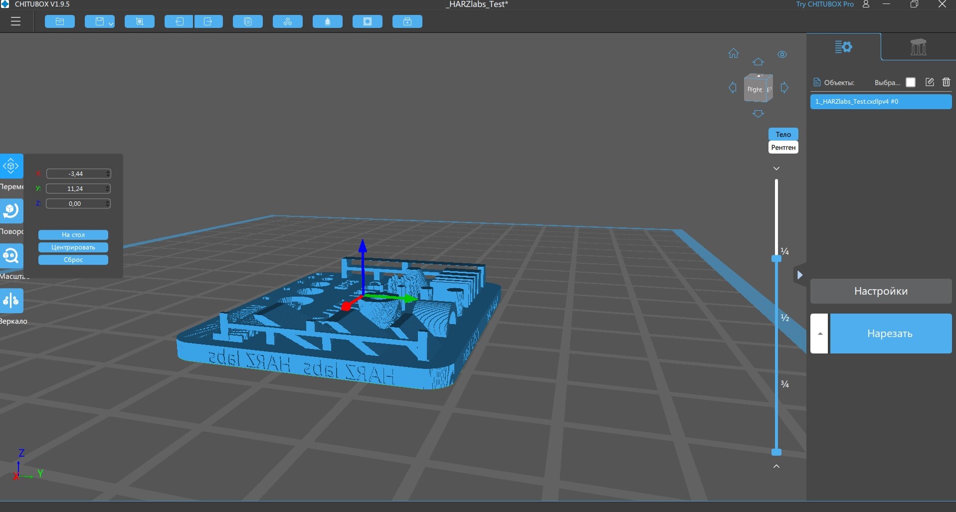
Task: Expand options arrow beside Нарезать button
Action: [x=819, y=334]
